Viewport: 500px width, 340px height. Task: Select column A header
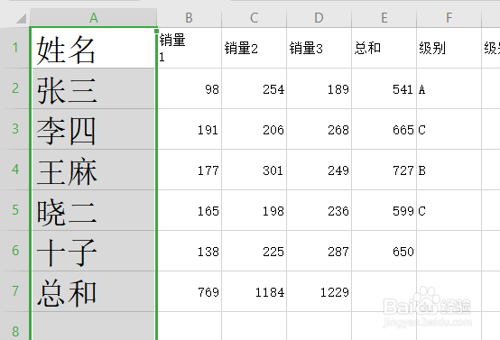[94, 17]
